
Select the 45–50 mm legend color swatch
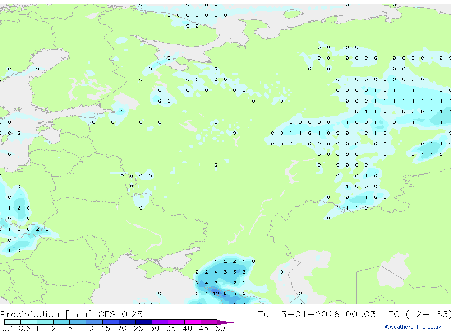209,322
